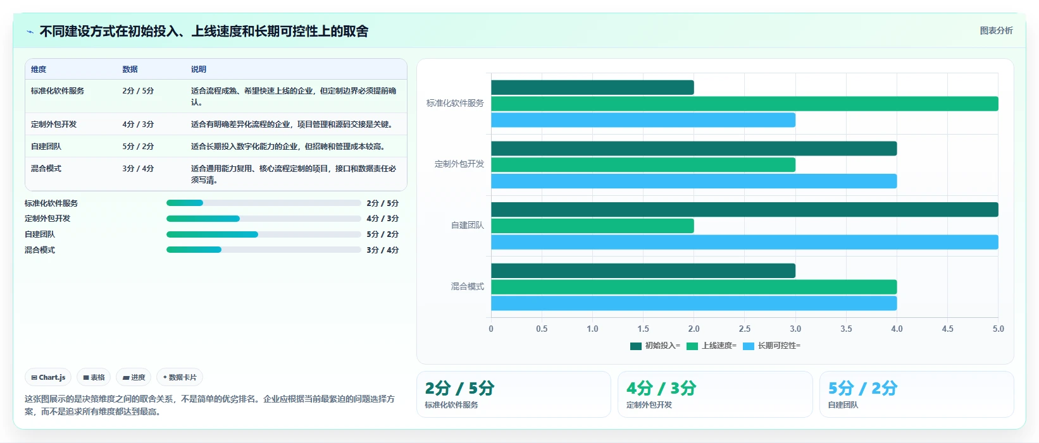This screenshot has width=1039, height=443.
Task: Select the 标准化软件服务 cell in the table
Action: pyautogui.click(x=58, y=91)
